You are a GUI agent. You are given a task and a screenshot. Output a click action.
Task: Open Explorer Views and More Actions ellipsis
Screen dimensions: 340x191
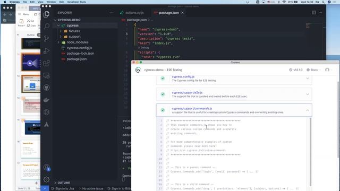112,13
